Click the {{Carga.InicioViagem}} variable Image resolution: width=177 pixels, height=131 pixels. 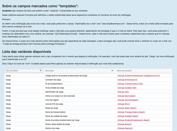(x=128, y=100)
